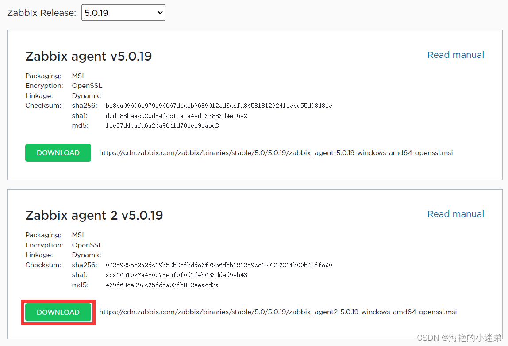This screenshot has height=346, width=508.
Task: Download Zabbix agent v5.0.19 MSI
Action: [58, 153]
